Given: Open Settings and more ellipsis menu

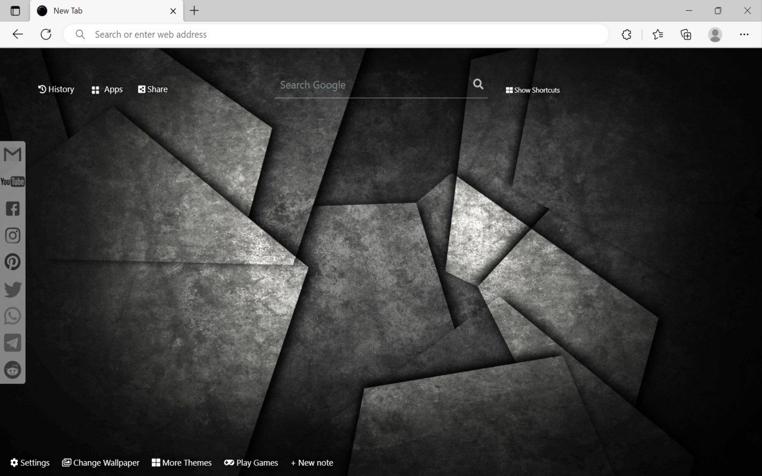Looking at the screenshot, I should [x=744, y=35].
